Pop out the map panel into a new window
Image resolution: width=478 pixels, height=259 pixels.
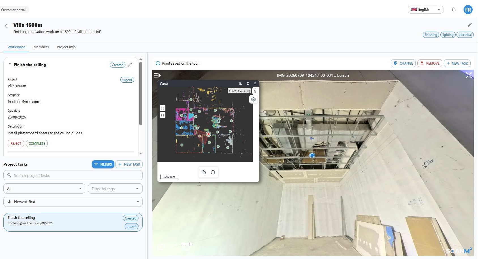[x=248, y=83]
